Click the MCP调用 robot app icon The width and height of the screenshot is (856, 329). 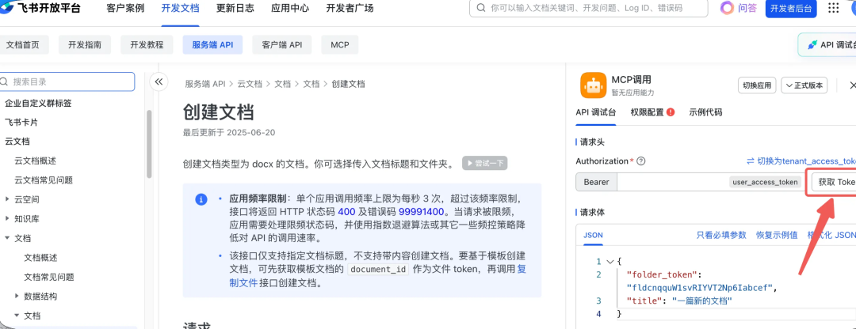pos(594,85)
